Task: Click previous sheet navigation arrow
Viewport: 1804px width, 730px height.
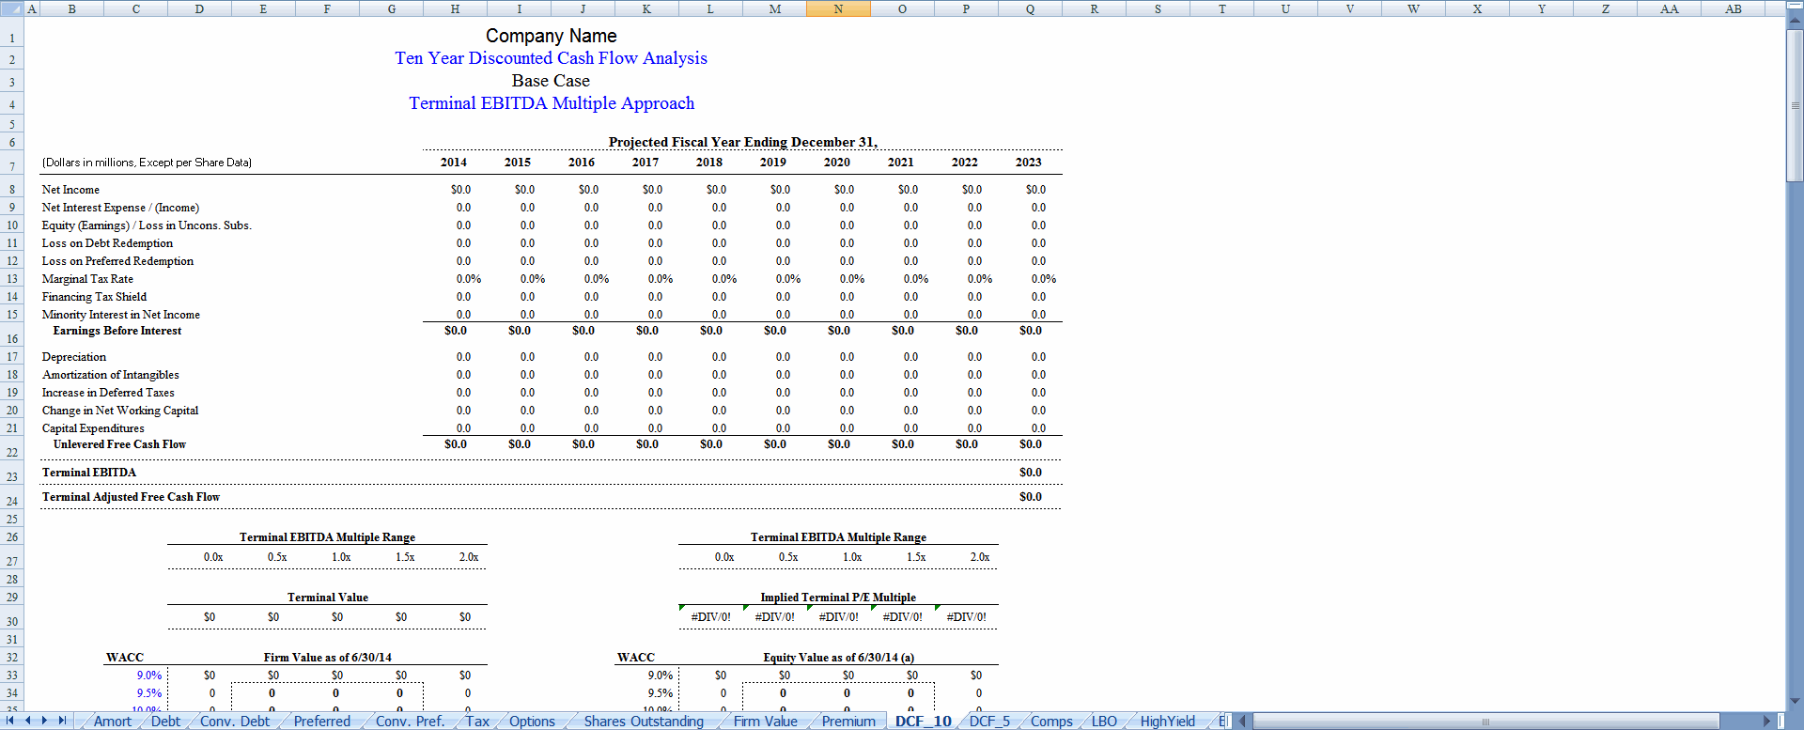Action: point(27,721)
